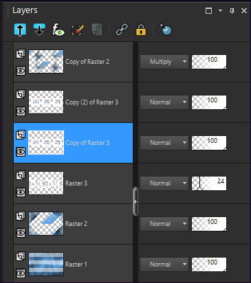The height and width of the screenshot is (283, 251).
Task: Open the Layers panel options arrow
Action: (220, 10)
